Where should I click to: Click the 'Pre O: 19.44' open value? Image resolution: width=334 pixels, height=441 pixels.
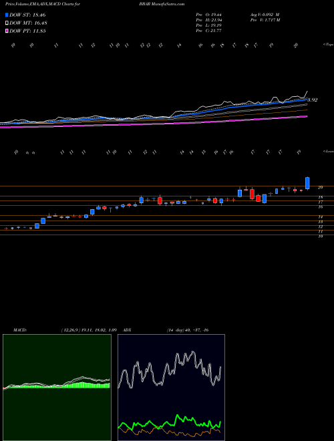(x=209, y=15)
